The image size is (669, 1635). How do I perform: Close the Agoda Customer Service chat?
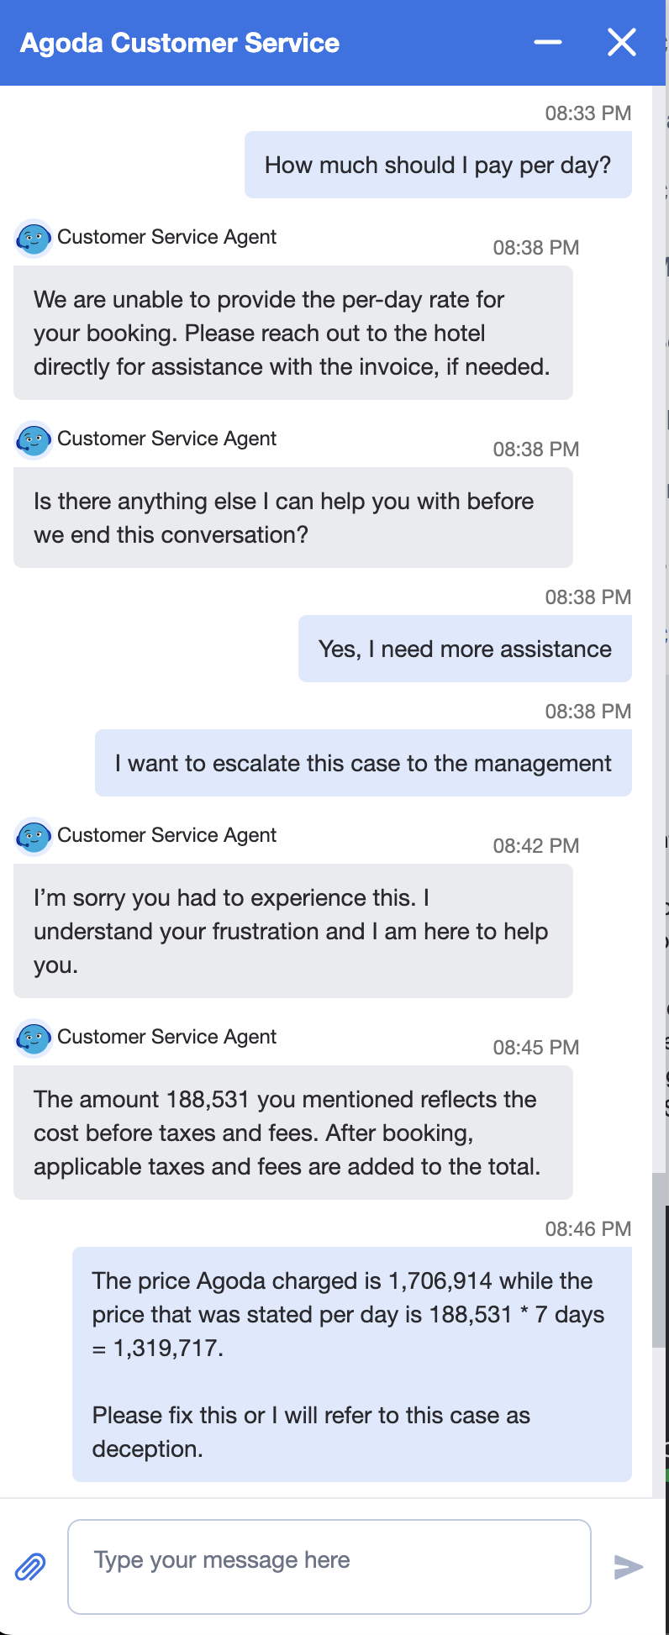[622, 42]
